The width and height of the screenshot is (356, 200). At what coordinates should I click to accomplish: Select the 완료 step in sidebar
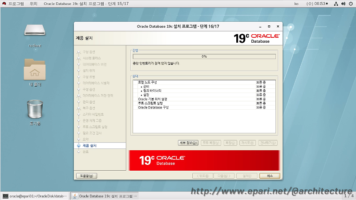[85, 152]
